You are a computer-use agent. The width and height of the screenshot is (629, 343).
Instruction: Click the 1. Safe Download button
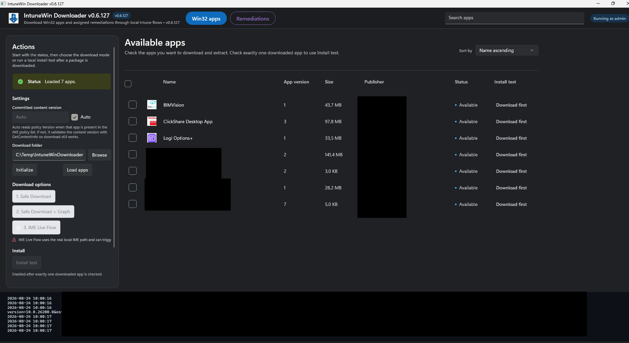(x=34, y=196)
